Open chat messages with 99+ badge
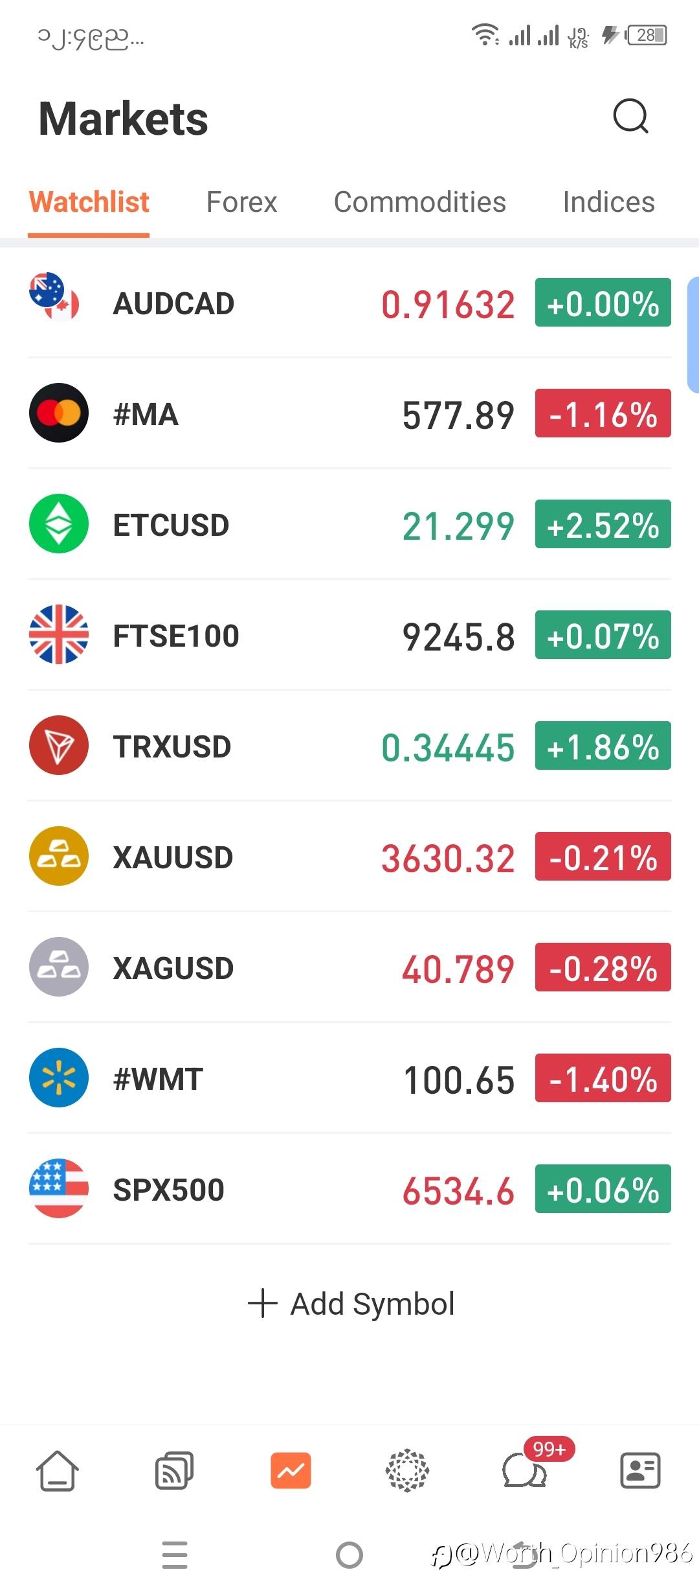The height and width of the screenshot is (1594, 699). (x=525, y=1471)
